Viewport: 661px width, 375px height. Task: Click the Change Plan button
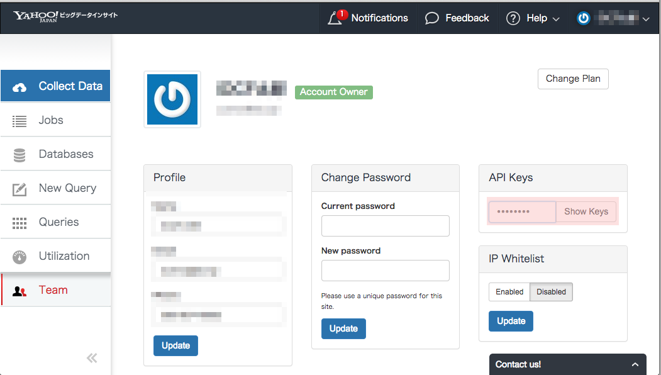coord(573,79)
